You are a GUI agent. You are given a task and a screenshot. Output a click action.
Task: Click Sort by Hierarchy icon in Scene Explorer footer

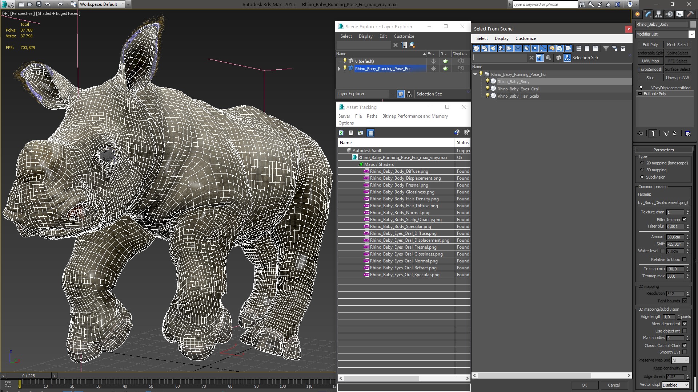[x=409, y=94]
